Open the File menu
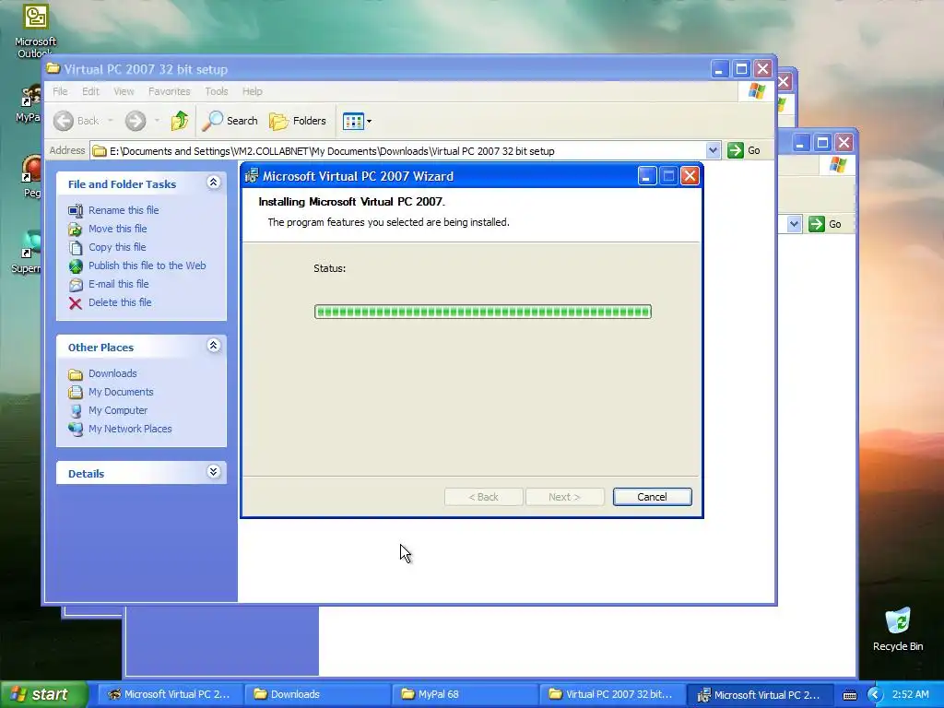The height and width of the screenshot is (708, 944). (x=60, y=91)
